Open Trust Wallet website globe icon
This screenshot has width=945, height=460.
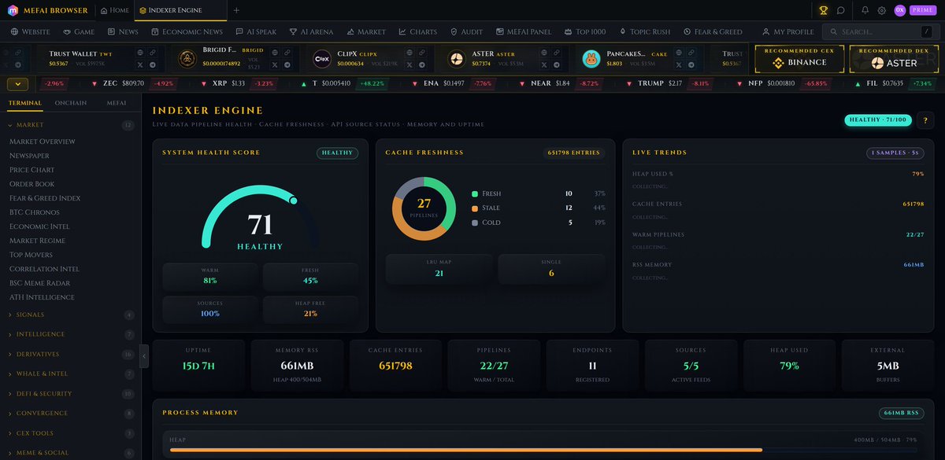pyautogui.click(x=140, y=52)
